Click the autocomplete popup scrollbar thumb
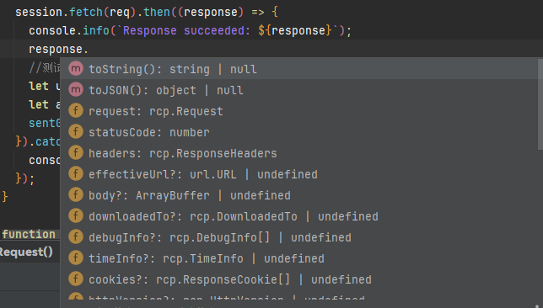The height and width of the screenshot is (308, 543). 540,104
